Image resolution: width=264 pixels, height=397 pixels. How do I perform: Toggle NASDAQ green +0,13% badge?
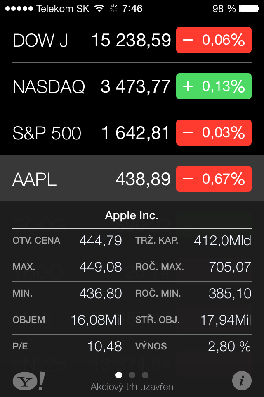214,86
